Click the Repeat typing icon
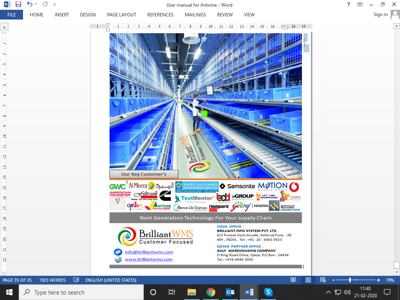 [x=45, y=5]
